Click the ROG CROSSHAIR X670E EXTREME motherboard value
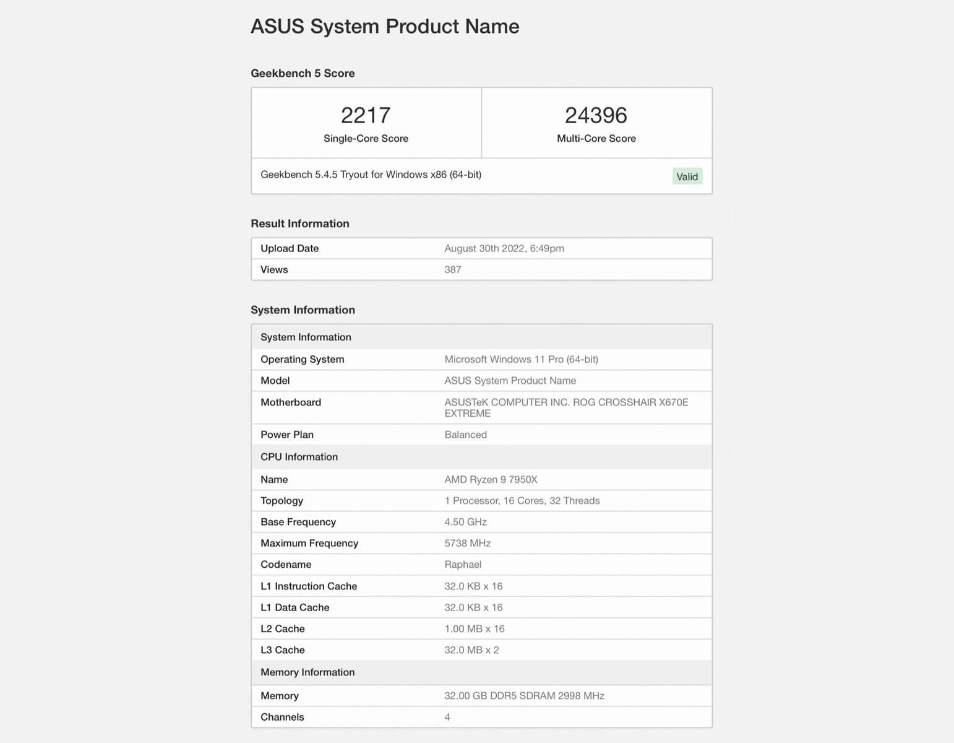This screenshot has height=743, width=954. (565, 407)
